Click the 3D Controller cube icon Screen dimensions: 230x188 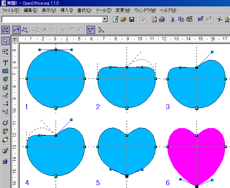coord(5,162)
